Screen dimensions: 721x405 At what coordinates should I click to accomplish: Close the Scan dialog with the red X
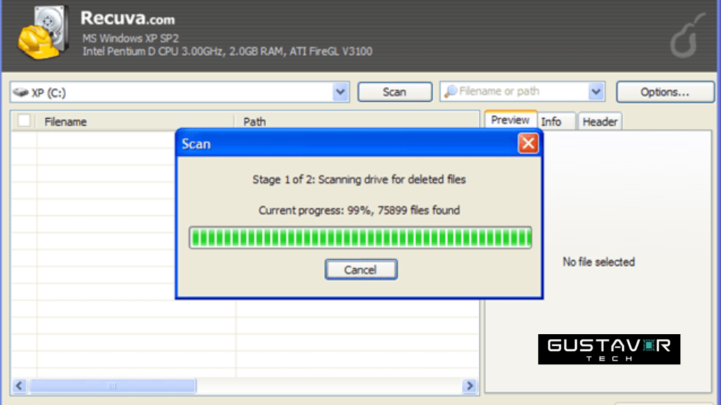click(x=528, y=143)
